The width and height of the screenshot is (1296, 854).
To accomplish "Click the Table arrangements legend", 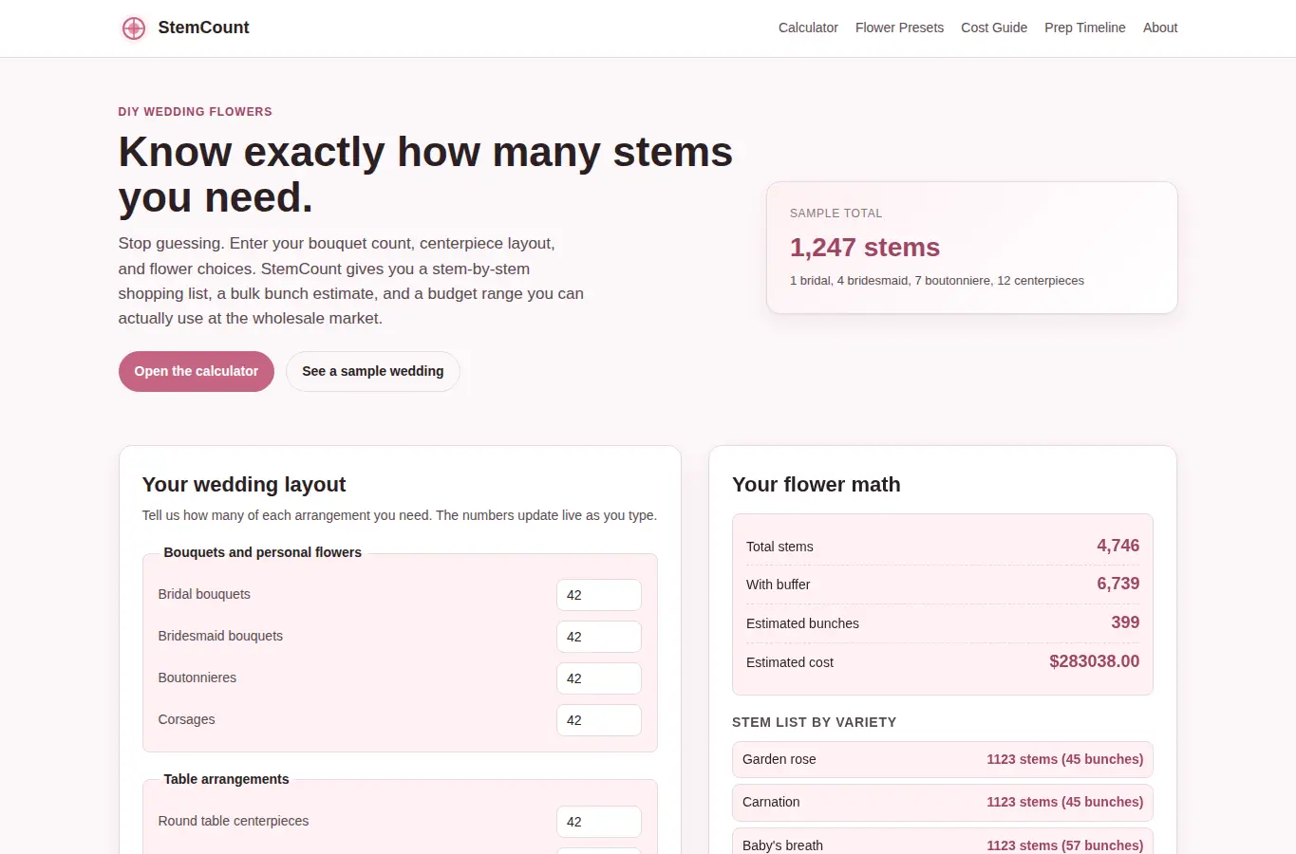I will point(226,779).
